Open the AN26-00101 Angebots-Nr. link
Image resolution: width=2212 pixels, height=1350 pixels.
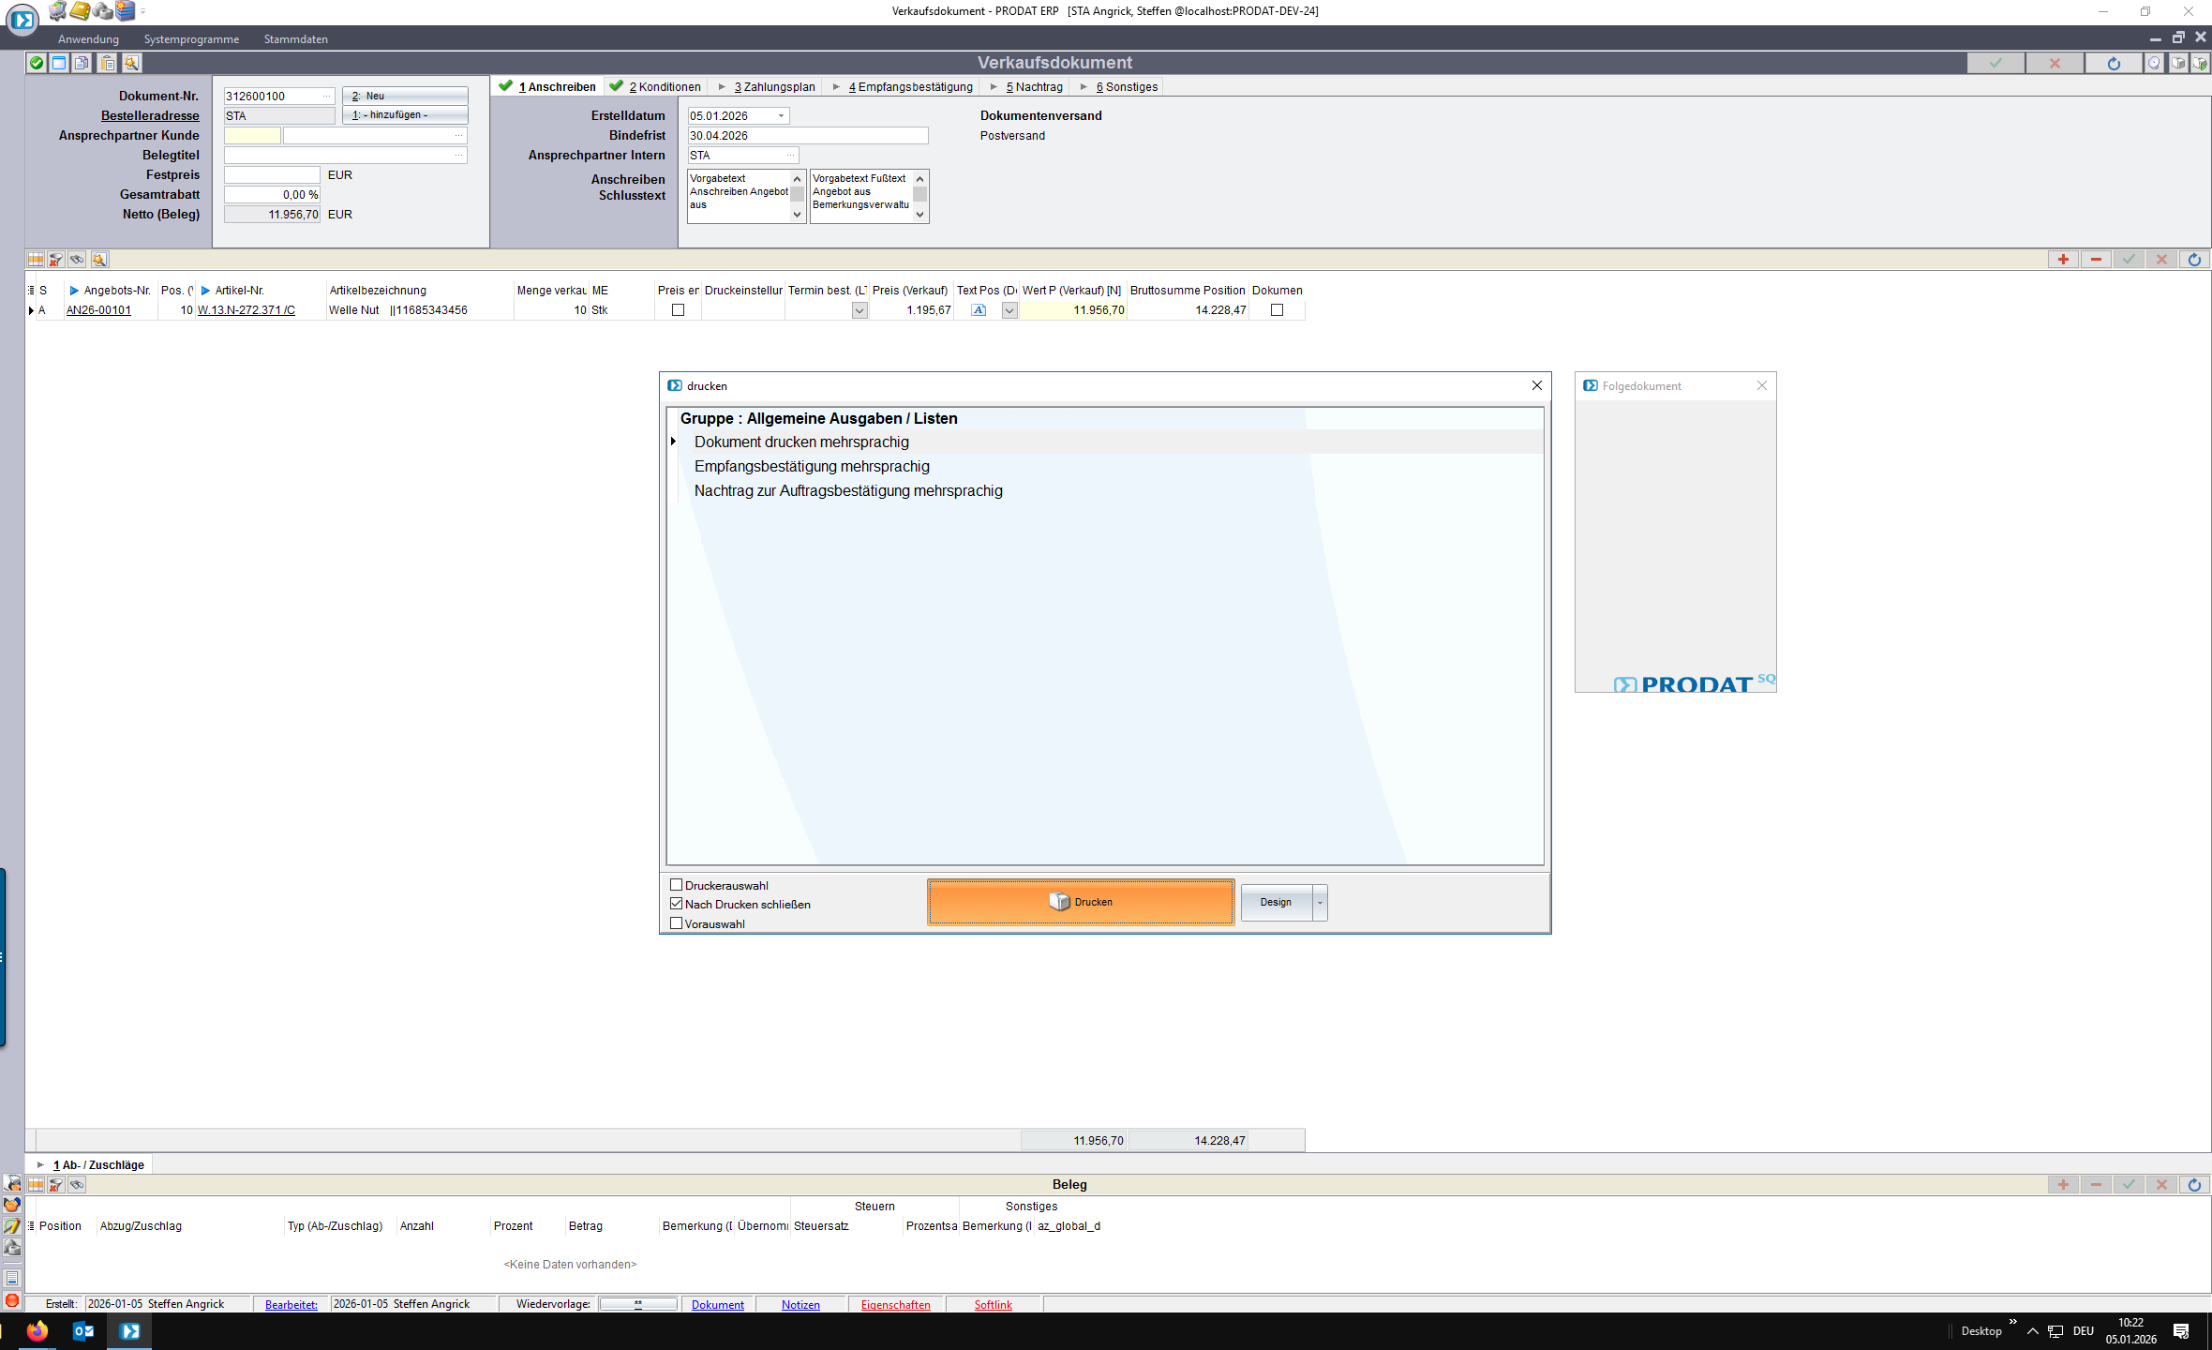(x=98, y=310)
